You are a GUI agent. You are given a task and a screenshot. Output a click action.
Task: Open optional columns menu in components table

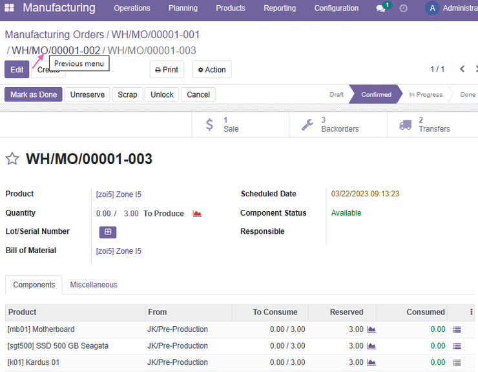tap(472, 312)
